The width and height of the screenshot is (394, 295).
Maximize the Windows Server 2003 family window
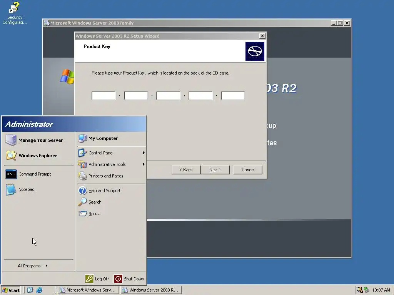(x=340, y=23)
